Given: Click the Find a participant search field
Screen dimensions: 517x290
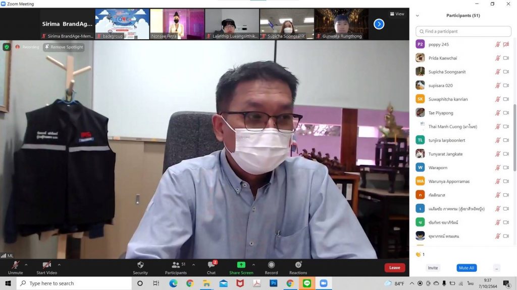Looking at the screenshot, I should [462, 31].
